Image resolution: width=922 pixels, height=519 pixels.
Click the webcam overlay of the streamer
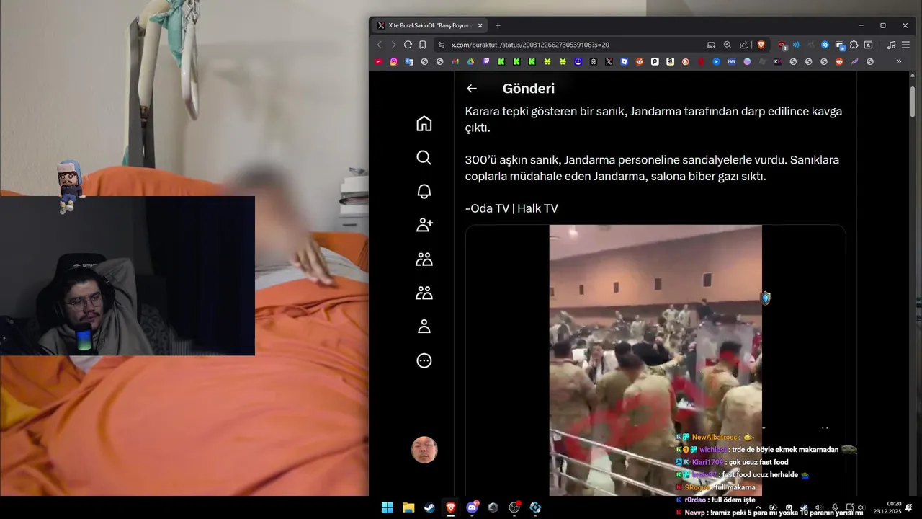point(127,275)
